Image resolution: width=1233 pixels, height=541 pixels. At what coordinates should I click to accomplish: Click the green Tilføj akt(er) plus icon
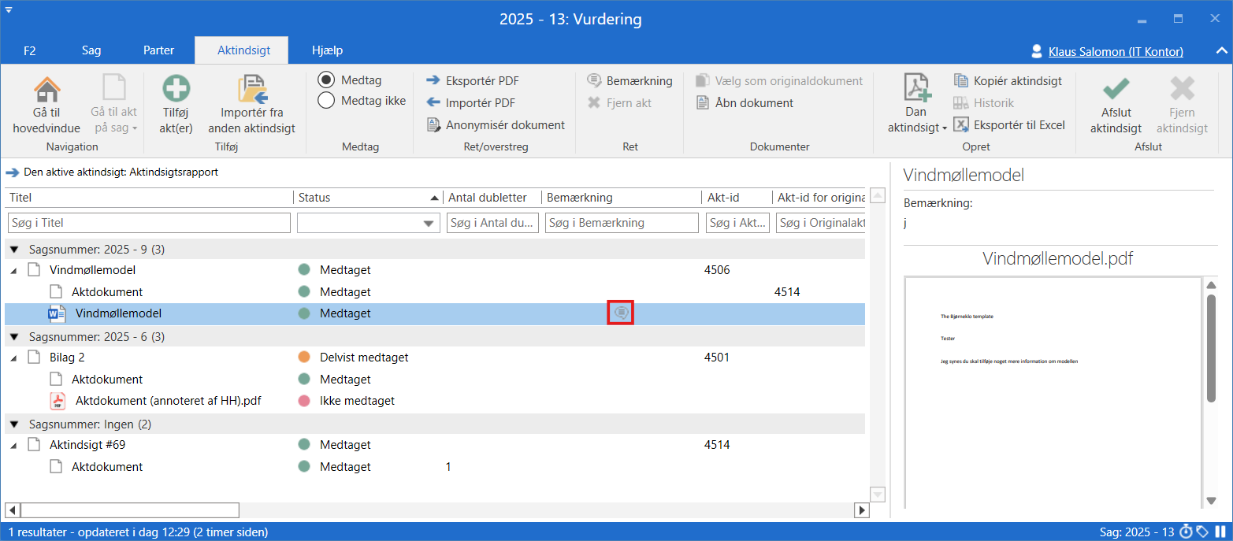tap(176, 89)
